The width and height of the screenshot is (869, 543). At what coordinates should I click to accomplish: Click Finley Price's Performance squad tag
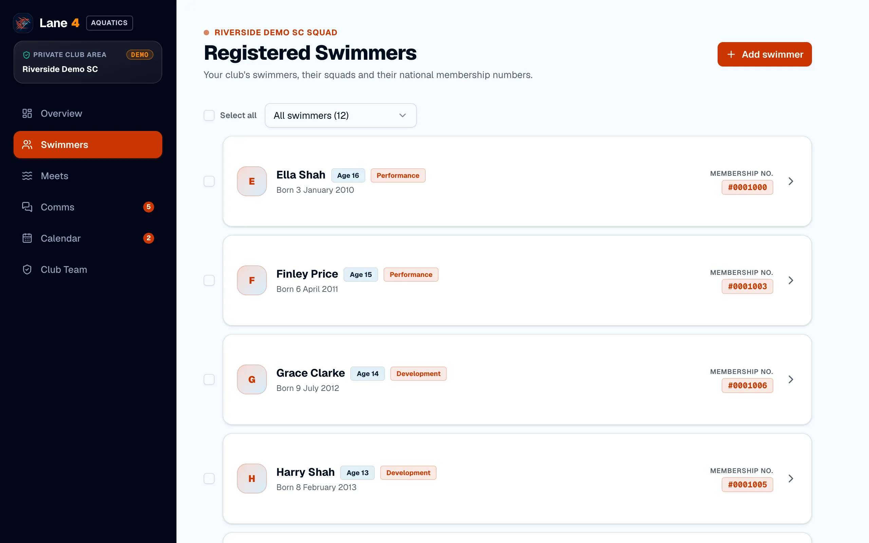click(411, 275)
